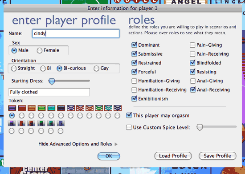The width and height of the screenshot is (245, 174).
Task: Choose the purple chevron token icon
Action: click(71, 108)
